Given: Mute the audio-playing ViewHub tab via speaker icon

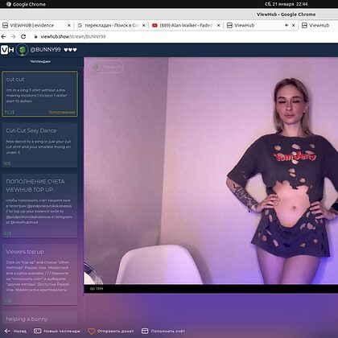Looking at the screenshot, I should (286, 26).
